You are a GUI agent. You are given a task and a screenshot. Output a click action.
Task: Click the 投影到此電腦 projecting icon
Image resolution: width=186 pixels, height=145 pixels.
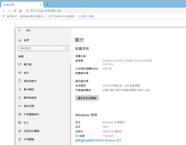(x=20, y=131)
